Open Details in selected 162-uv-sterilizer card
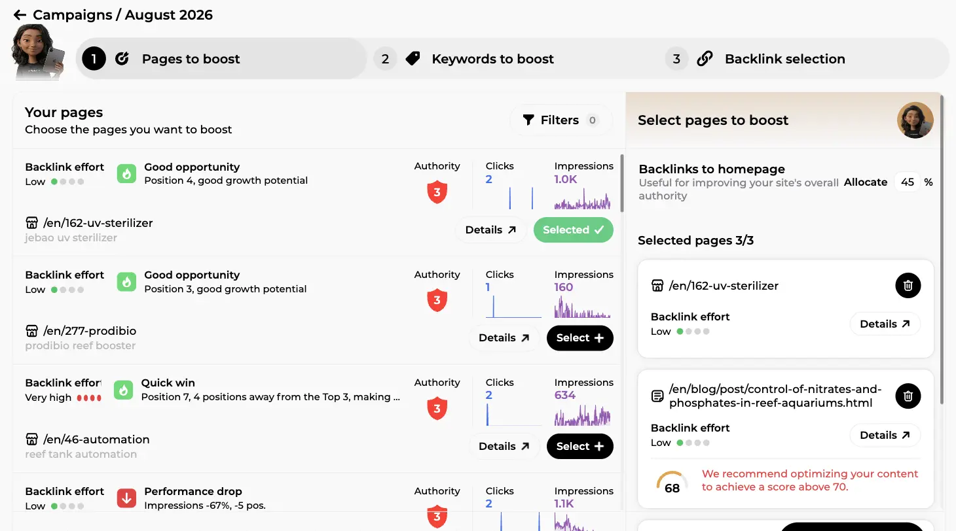 tap(885, 324)
